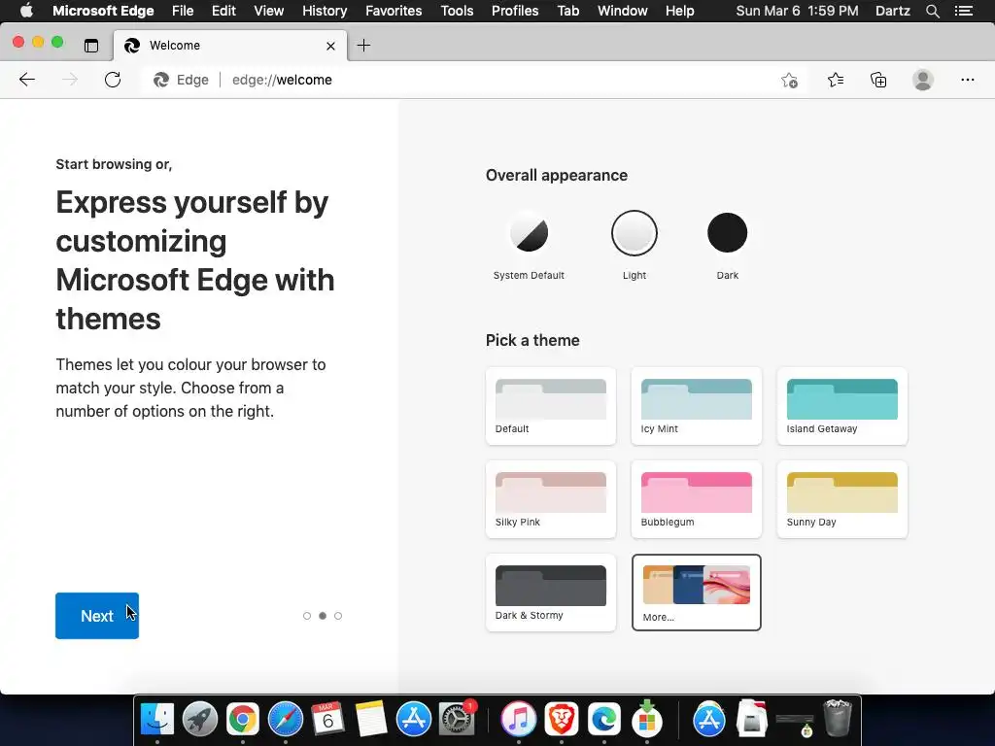Open Google Chrome from the dock

[x=242, y=720]
